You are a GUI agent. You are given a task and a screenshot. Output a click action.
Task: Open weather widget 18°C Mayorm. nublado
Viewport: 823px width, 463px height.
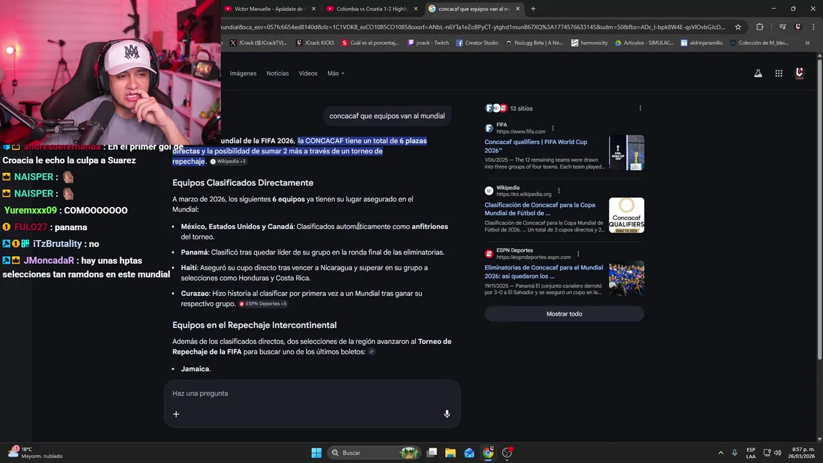pyautogui.click(x=35, y=453)
